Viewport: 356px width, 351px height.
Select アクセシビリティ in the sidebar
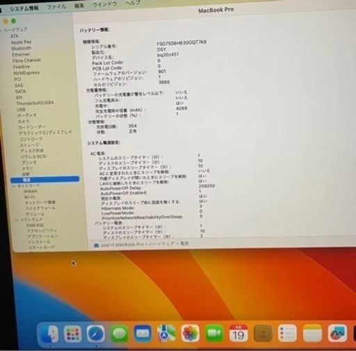(x=42, y=231)
